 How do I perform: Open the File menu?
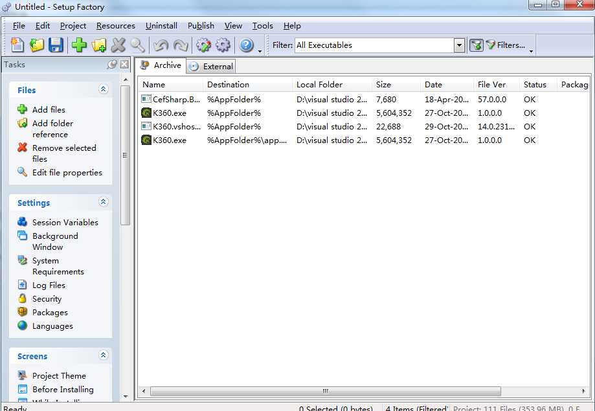[19, 26]
